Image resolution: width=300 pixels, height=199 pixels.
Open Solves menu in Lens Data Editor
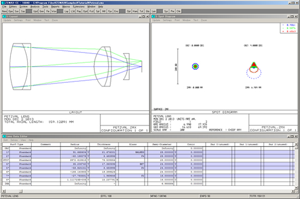tap(14, 140)
